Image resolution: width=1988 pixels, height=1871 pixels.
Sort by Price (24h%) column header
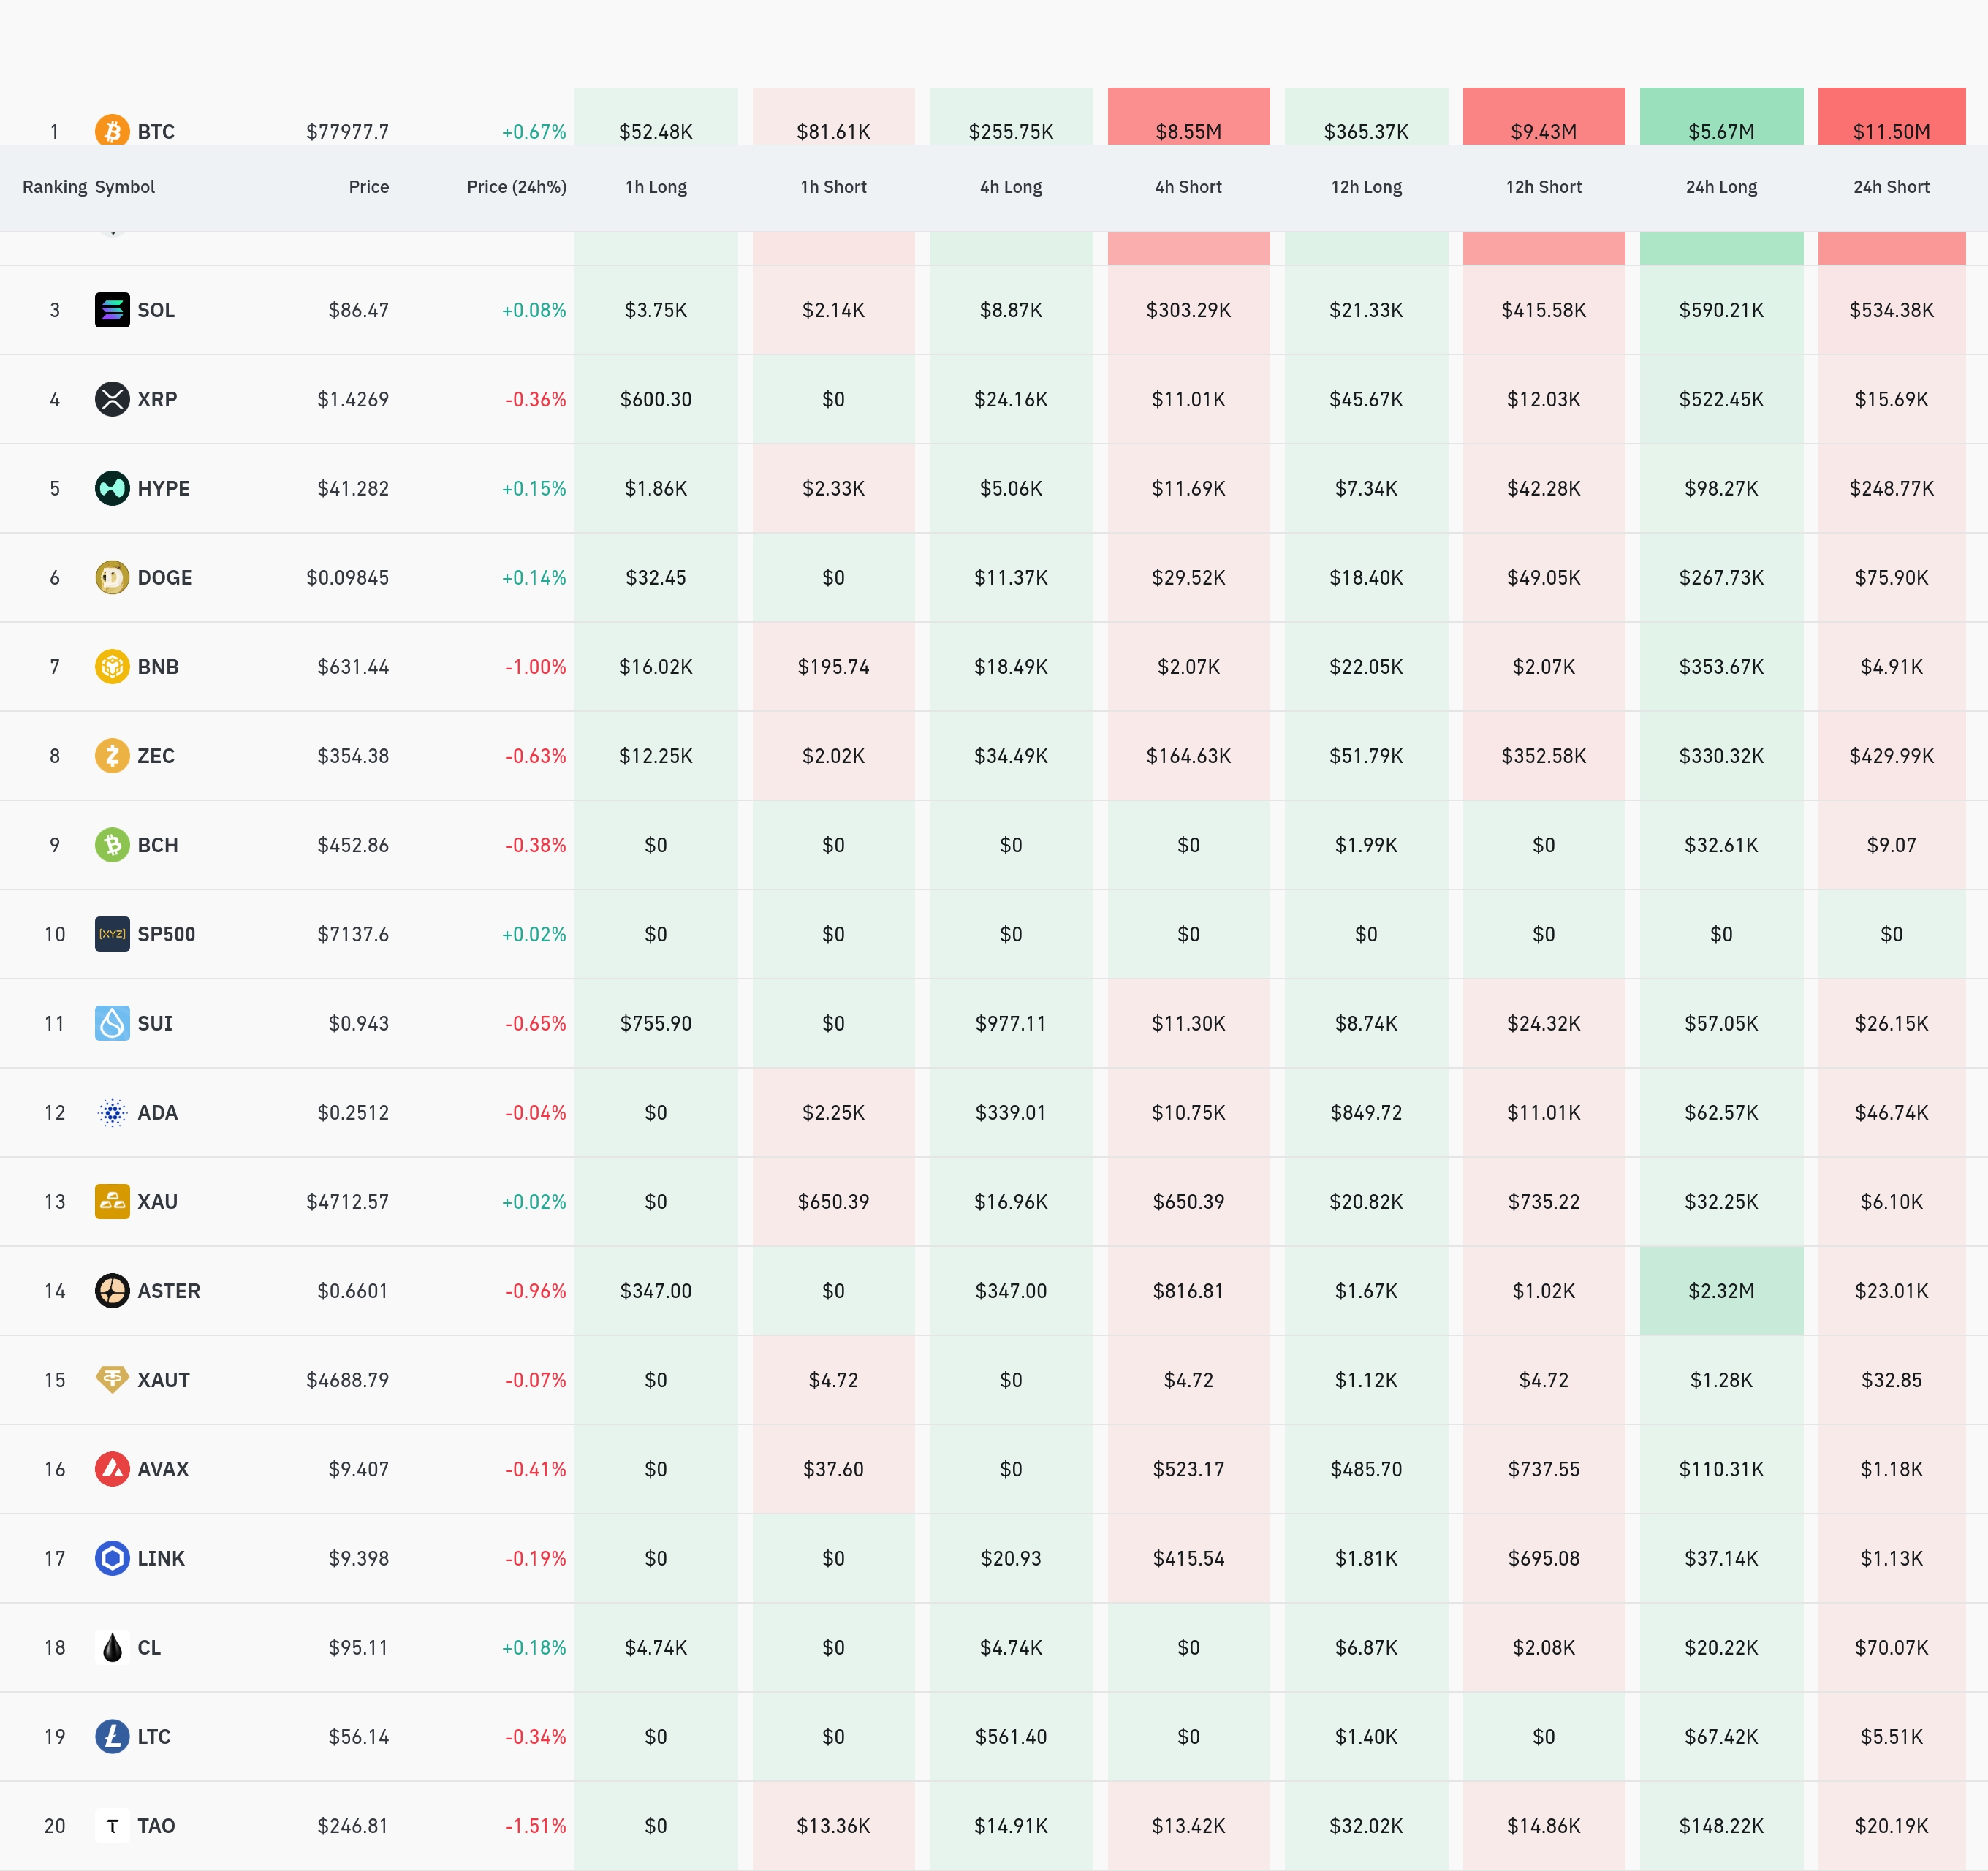pos(516,187)
